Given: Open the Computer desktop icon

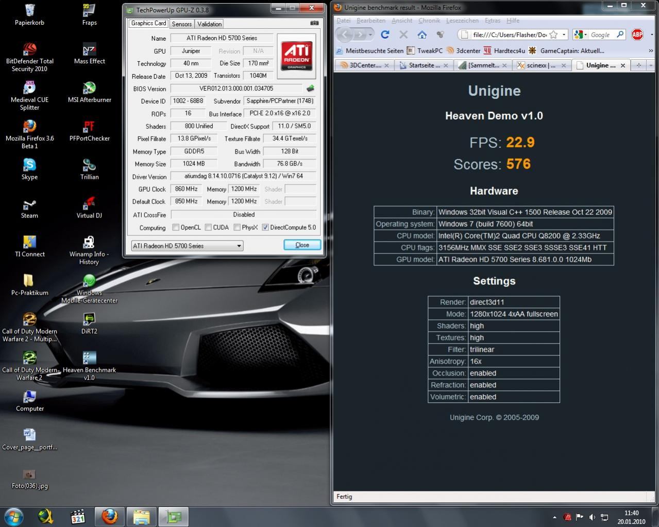Looking at the screenshot, I should [29, 401].
